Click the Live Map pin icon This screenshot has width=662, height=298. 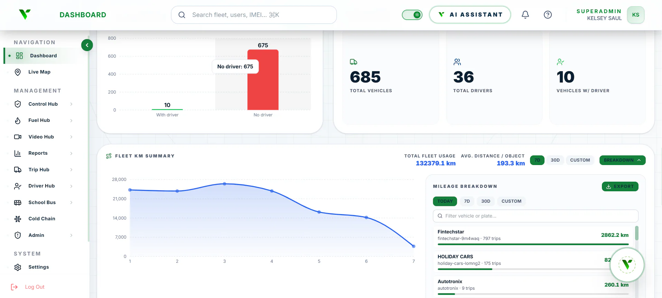click(18, 72)
